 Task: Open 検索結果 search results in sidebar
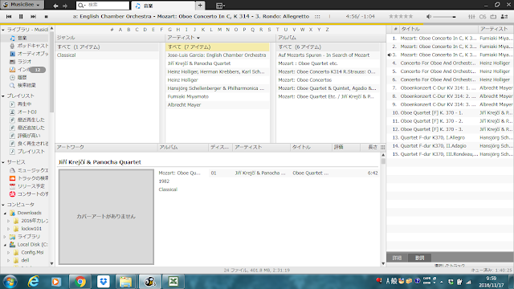pos(27,85)
